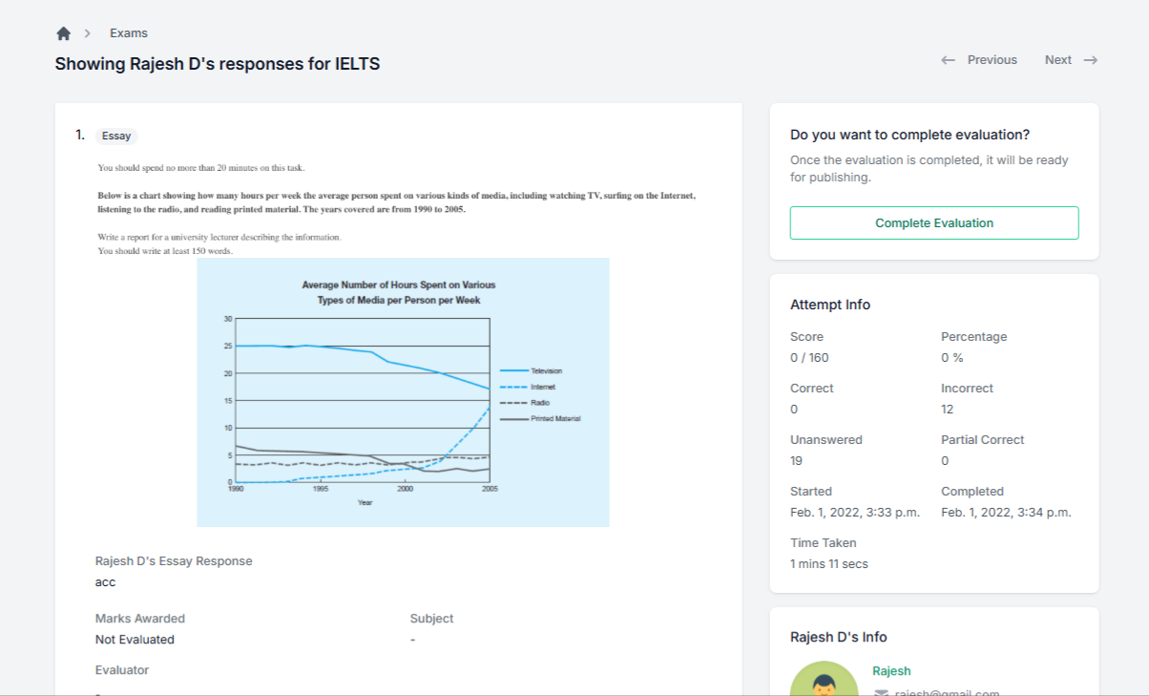Click the essay response text "acc"

105,582
